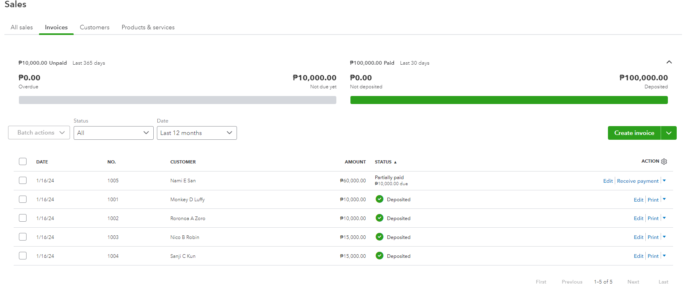
Task: Go to Products & services tab
Action: (148, 27)
